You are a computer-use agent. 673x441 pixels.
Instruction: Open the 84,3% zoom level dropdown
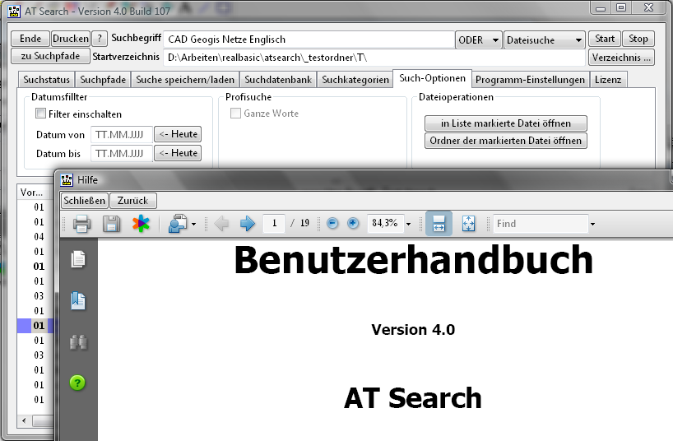(408, 224)
